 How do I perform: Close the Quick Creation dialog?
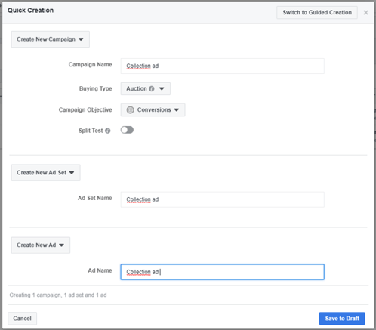(365, 13)
